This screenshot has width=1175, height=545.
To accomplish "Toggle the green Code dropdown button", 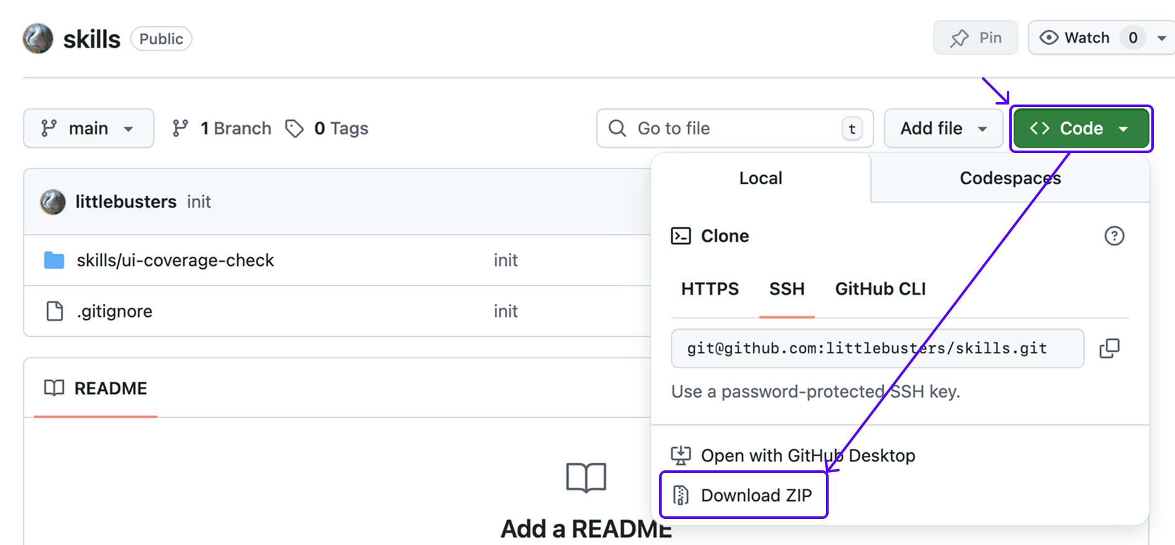I will click(x=1081, y=128).
